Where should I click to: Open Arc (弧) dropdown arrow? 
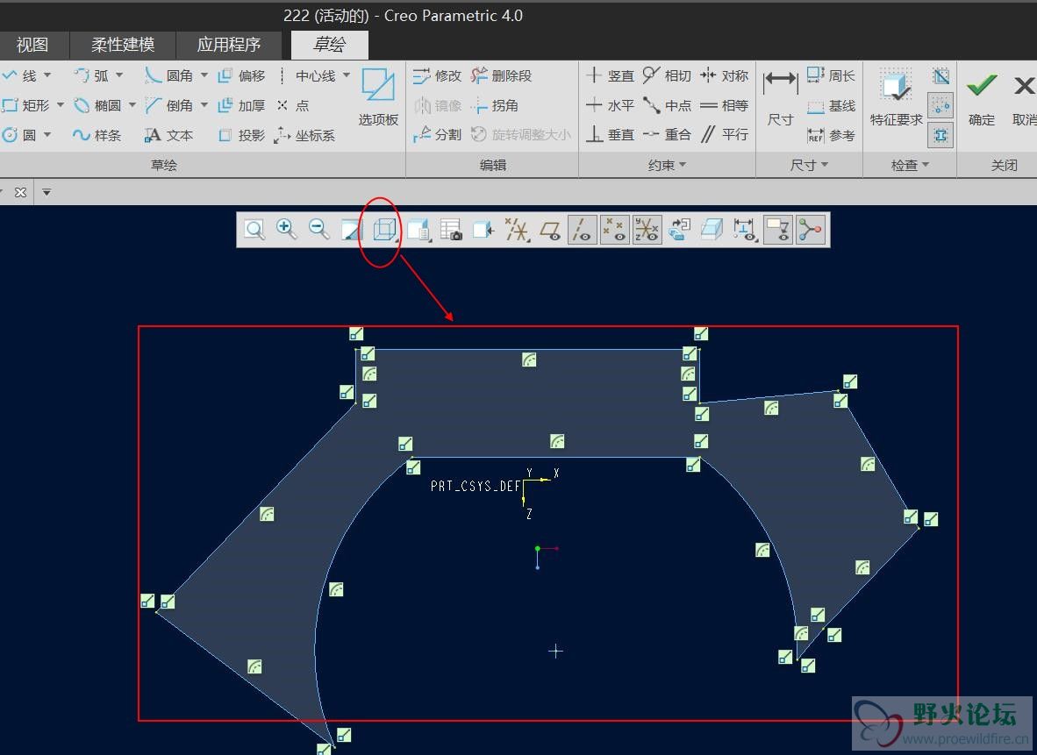point(119,75)
